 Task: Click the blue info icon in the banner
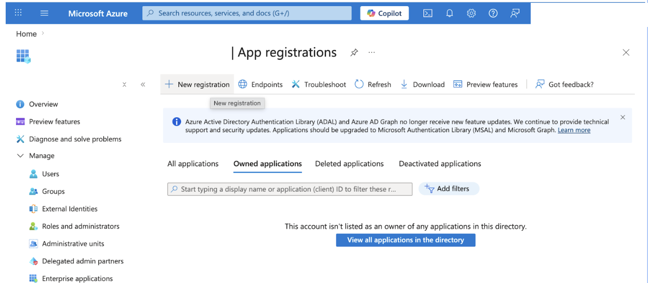[176, 122]
